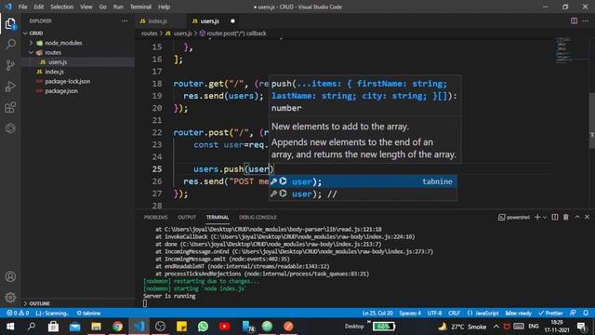This screenshot has width=595, height=335.
Task: Collapse the routes folder
Action: coord(78,52)
